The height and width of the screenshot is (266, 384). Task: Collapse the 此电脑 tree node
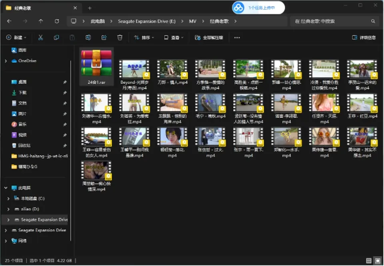point(6,188)
